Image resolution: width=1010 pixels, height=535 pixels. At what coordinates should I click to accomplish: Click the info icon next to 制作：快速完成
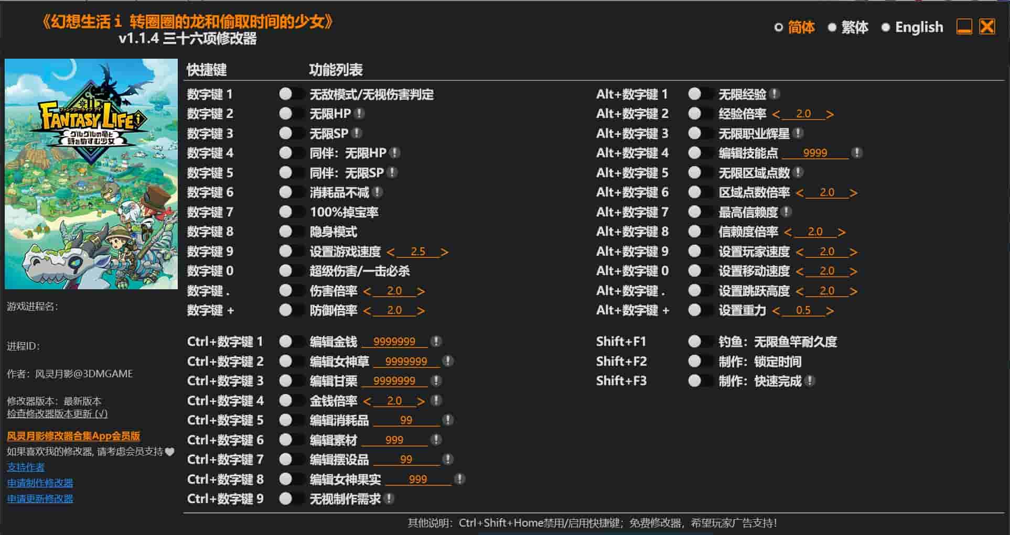(810, 381)
